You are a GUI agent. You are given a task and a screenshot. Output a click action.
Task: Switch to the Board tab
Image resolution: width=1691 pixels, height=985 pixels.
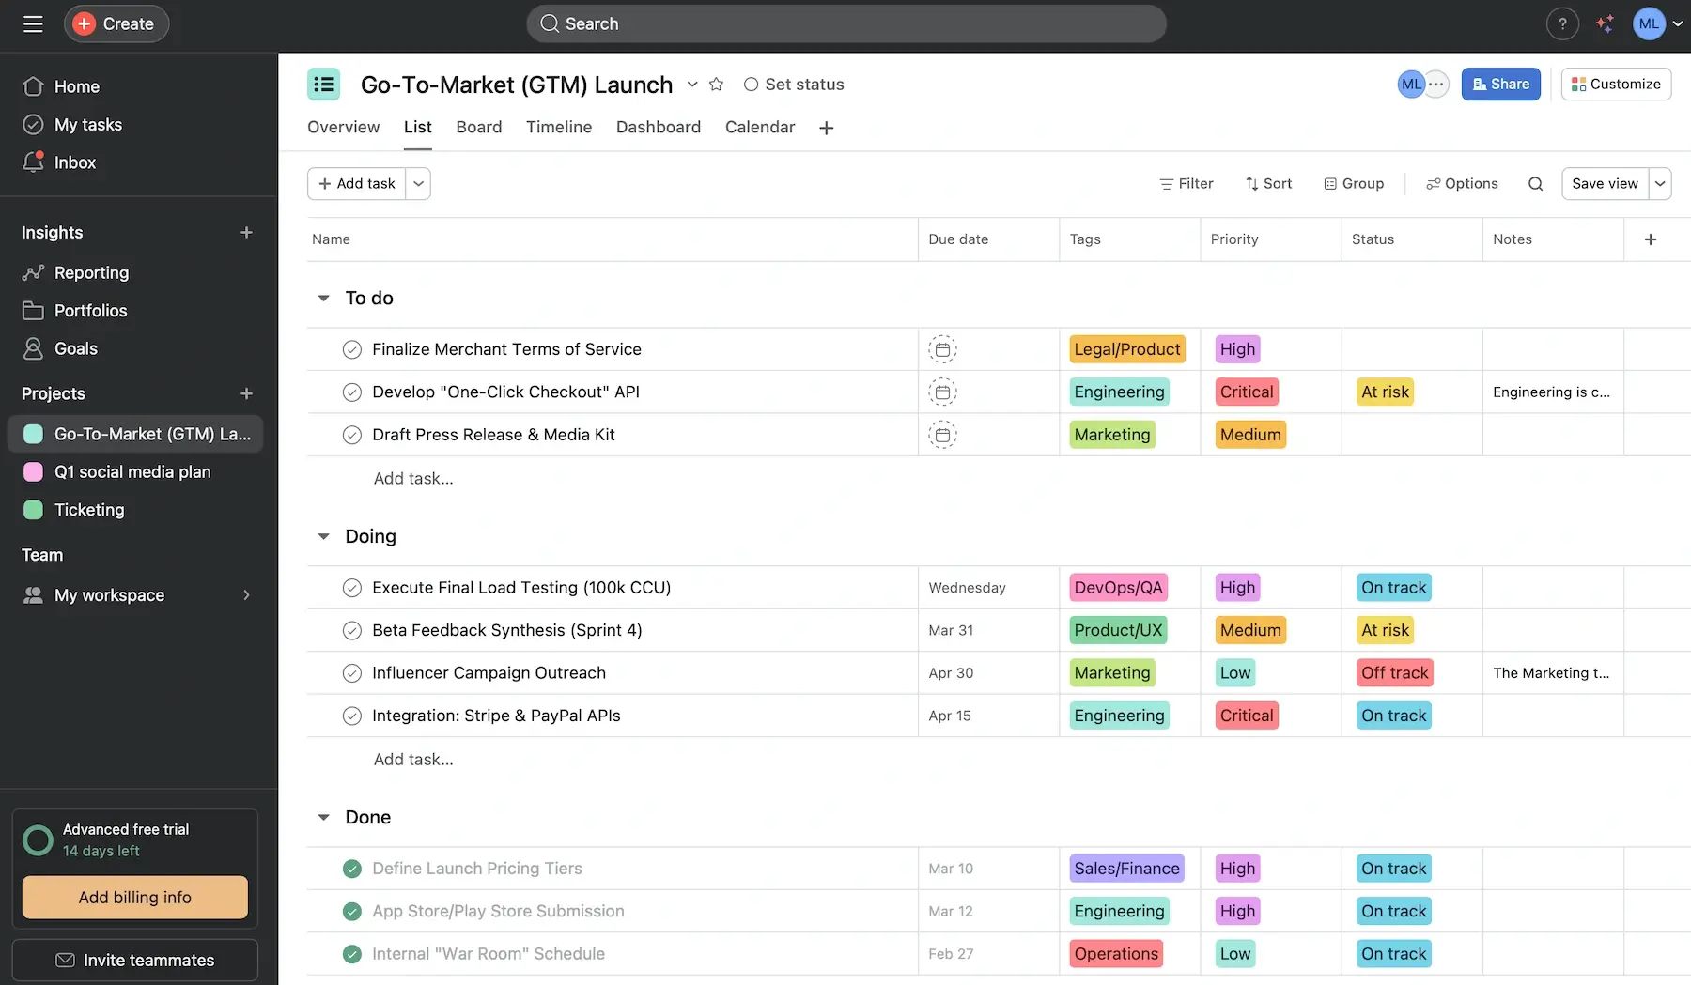tap(478, 127)
